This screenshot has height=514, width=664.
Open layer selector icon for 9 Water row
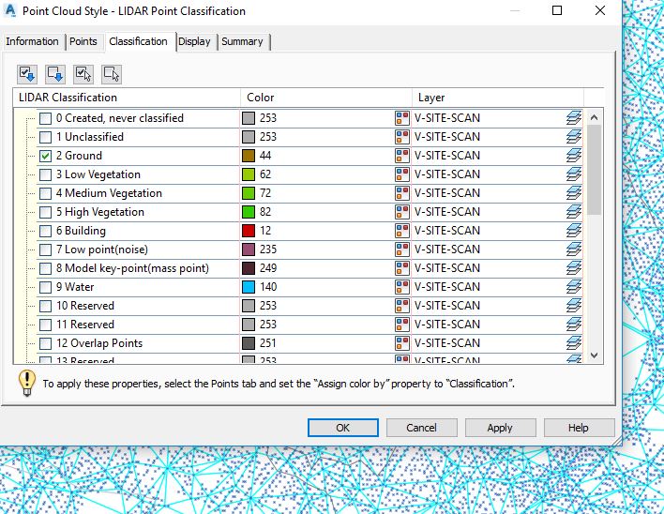(574, 287)
